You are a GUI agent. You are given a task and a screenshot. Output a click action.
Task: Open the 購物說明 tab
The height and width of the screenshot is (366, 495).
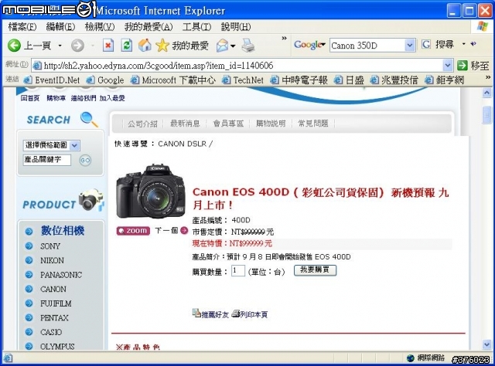point(271,124)
